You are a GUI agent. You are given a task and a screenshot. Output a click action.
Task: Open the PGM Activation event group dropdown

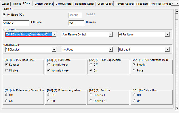[55, 34]
